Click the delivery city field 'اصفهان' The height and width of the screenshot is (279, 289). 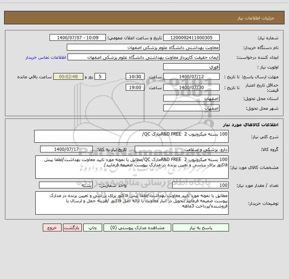tap(191, 108)
